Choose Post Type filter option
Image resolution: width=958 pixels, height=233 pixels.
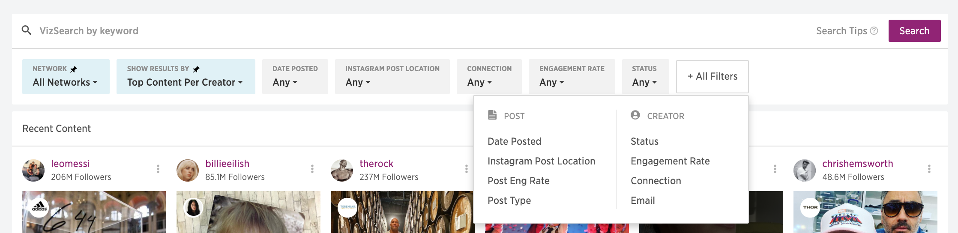[x=509, y=200]
